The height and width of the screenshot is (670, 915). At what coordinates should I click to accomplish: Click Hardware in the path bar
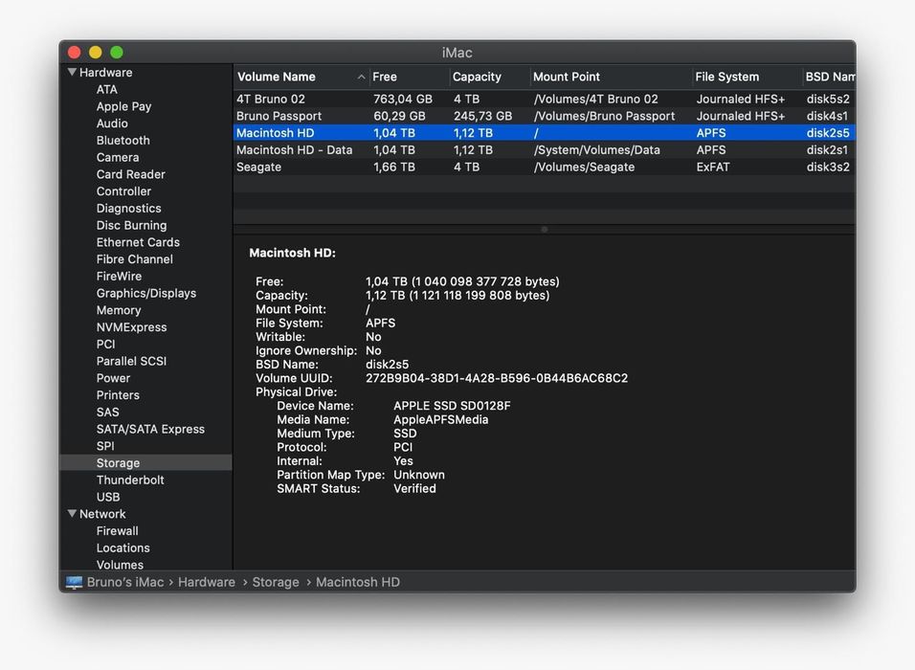[207, 582]
